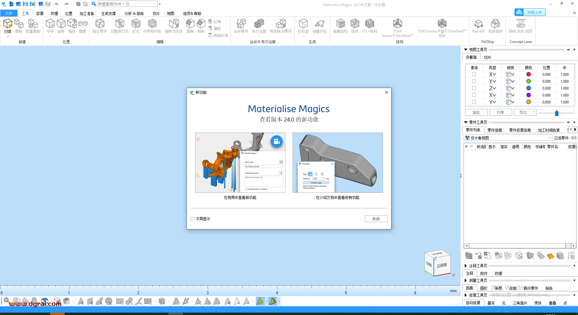Click the 创建支柱 create pillar tool

(x=319, y=26)
